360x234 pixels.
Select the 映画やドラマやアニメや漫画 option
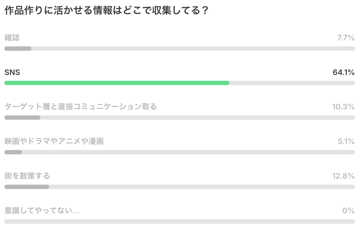(x=54, y=141)
